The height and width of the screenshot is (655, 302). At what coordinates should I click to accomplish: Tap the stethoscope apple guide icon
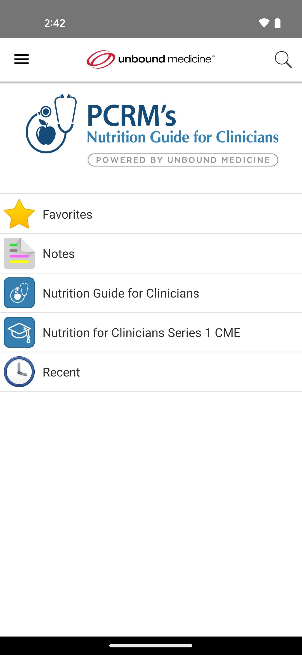(x=19, y=293)
